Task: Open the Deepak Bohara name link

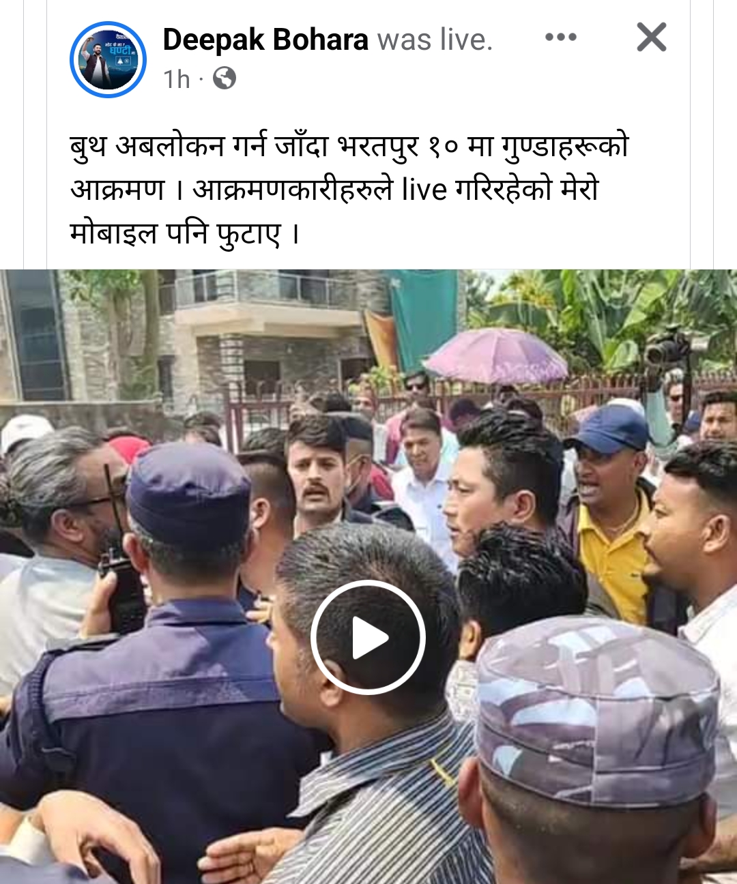Action: (x=265, y=40)
